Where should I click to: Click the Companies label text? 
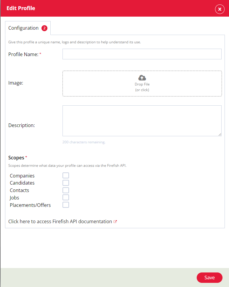coord(22,176)
